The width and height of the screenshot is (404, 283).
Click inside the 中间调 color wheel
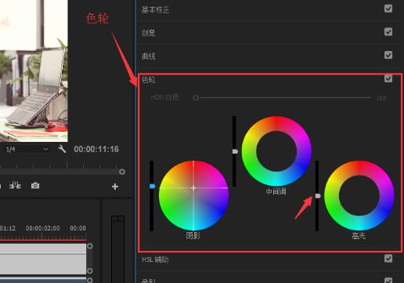tap(276, 151)
